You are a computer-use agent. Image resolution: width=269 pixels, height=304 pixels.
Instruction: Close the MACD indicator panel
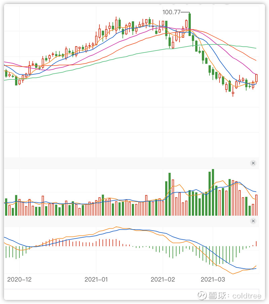click(253, 221)
